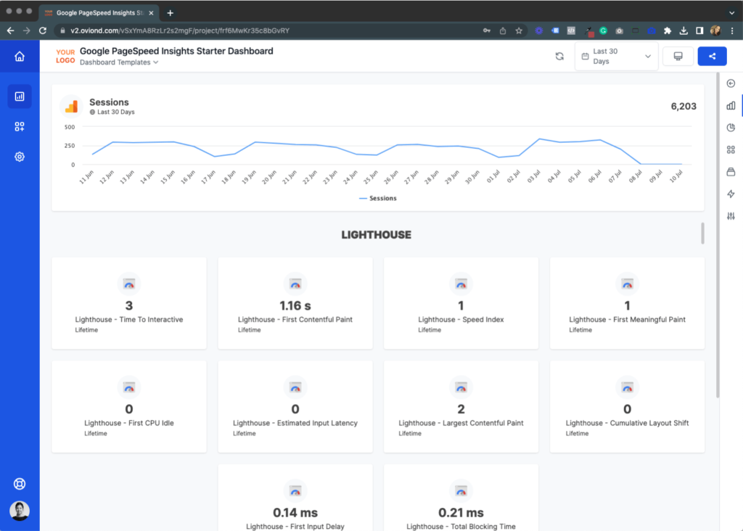Click Lighthouse - Largest Contentful Paint label

coord(461,423)
